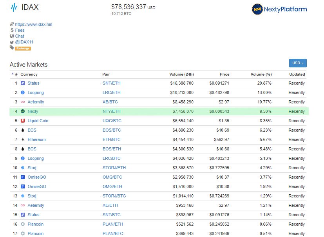The width and height of the screenshot is (324, 237).
Task: Sort table by the # column arrow
Action: point(13,74)
